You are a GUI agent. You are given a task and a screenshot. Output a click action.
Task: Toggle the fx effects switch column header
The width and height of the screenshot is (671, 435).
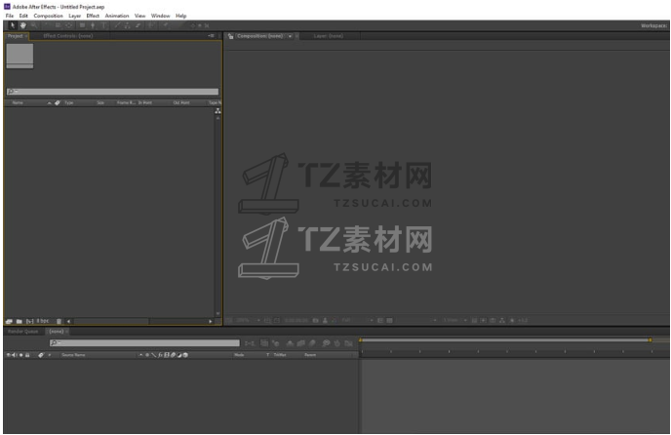click(160, 355)
